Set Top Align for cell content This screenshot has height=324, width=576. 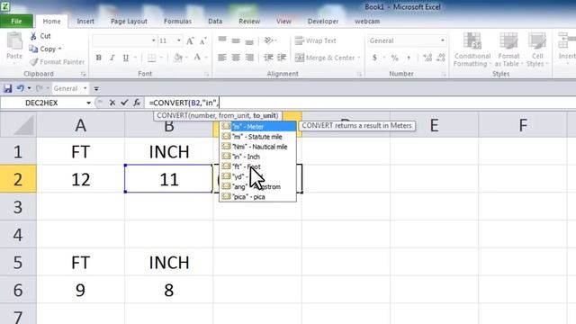point(222,40)
